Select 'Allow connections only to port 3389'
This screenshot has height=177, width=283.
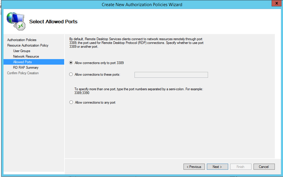(71, 63)
